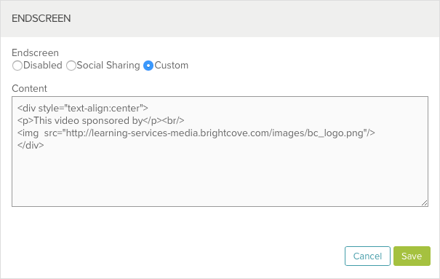This screenshot has height=279, width=440.
Task: Click the img src URL line
Action: click(x=196, y=133)
